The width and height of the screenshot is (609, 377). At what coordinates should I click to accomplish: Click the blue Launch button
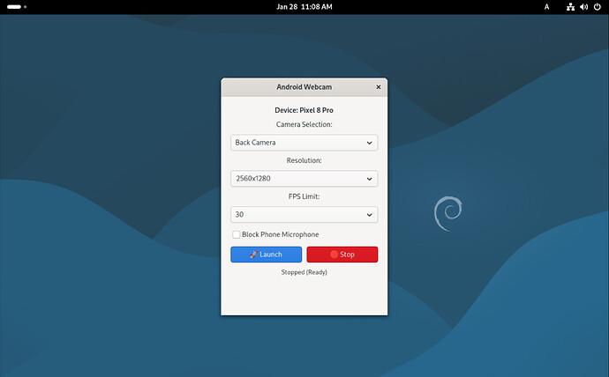coord(266,255)
